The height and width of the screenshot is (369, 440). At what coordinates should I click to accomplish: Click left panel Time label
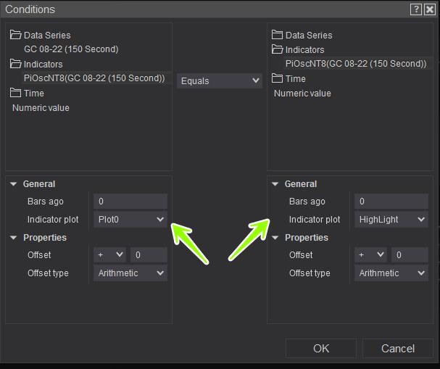coord(34,94)
